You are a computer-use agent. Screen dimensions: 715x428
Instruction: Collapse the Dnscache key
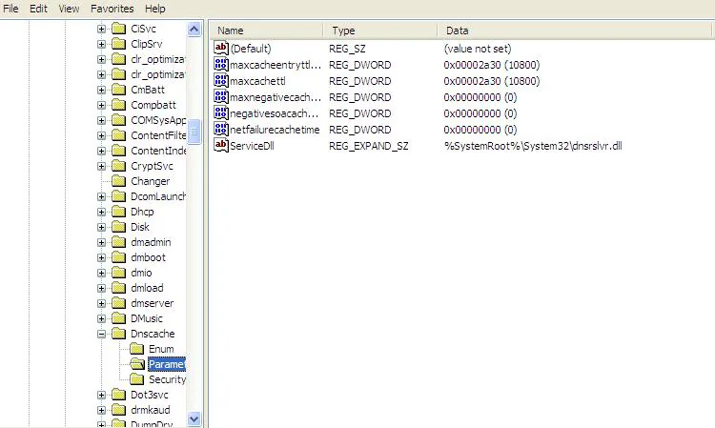click(101, 334)
